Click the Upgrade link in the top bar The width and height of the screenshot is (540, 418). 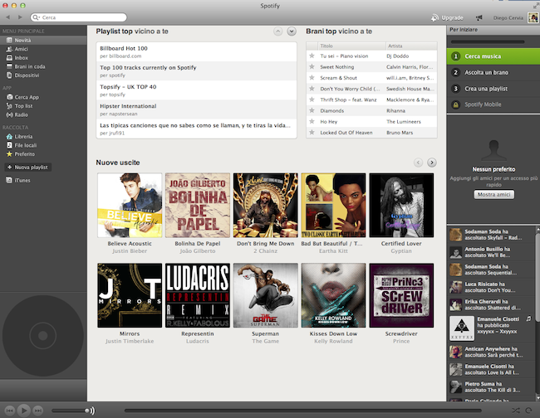(447, 17)
